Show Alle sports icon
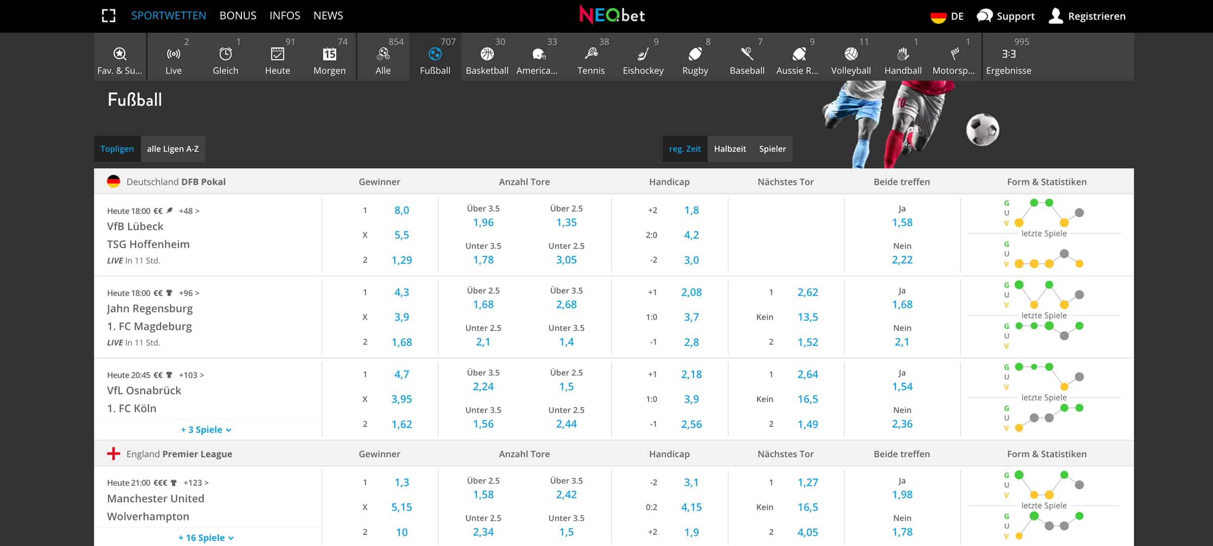The width and height of the screenshot is (1213, 546). pyautogui.click(x=383, y=54)
